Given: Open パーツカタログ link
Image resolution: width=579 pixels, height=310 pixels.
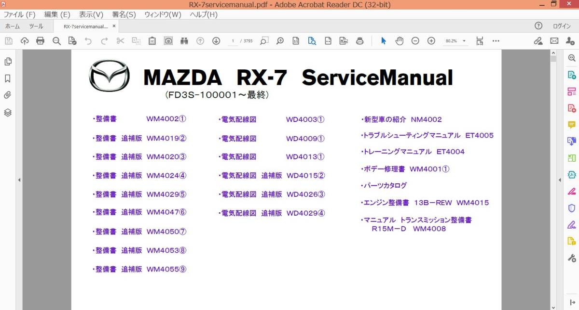Looking at the screenshot, I should point(384,185).
